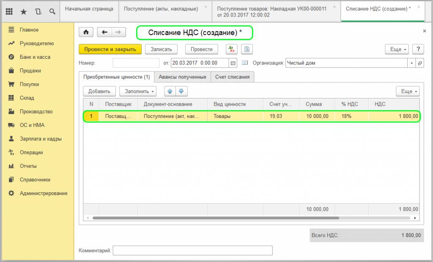This screenshot has height=262, width=433.
Task: Open Производство section
Action: (36, 112)
